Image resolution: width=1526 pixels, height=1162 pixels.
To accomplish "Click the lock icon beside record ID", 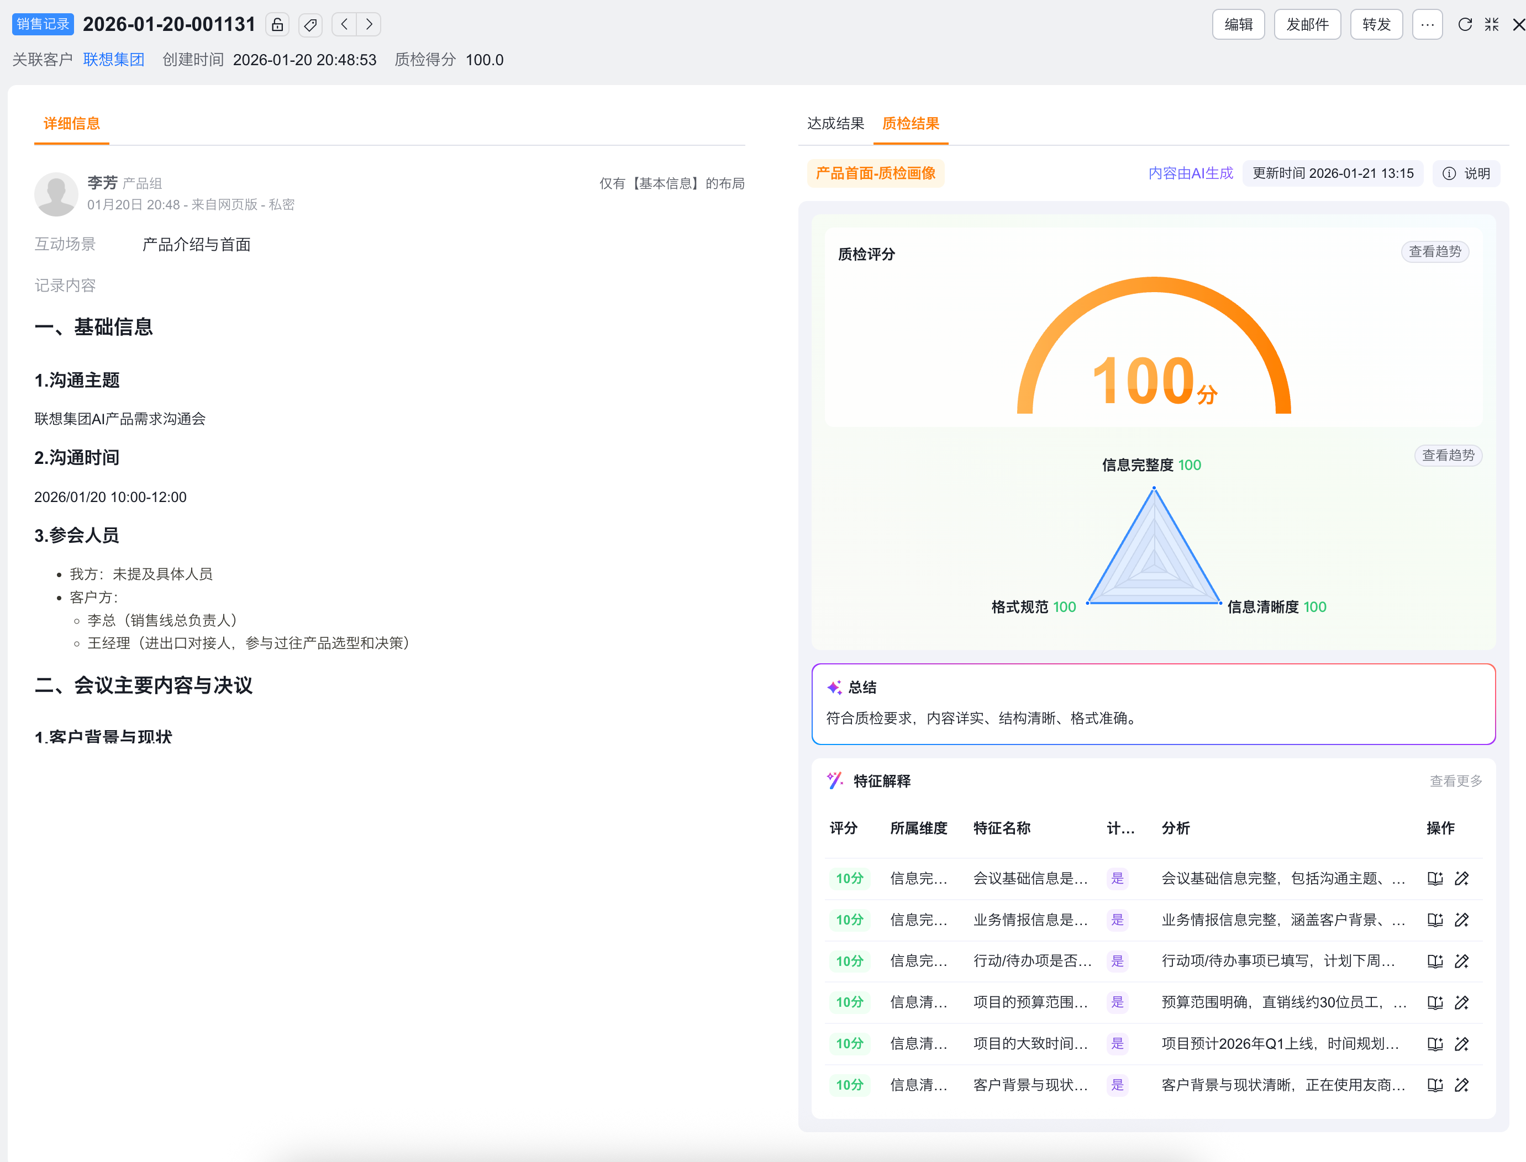I will [277, 25].
